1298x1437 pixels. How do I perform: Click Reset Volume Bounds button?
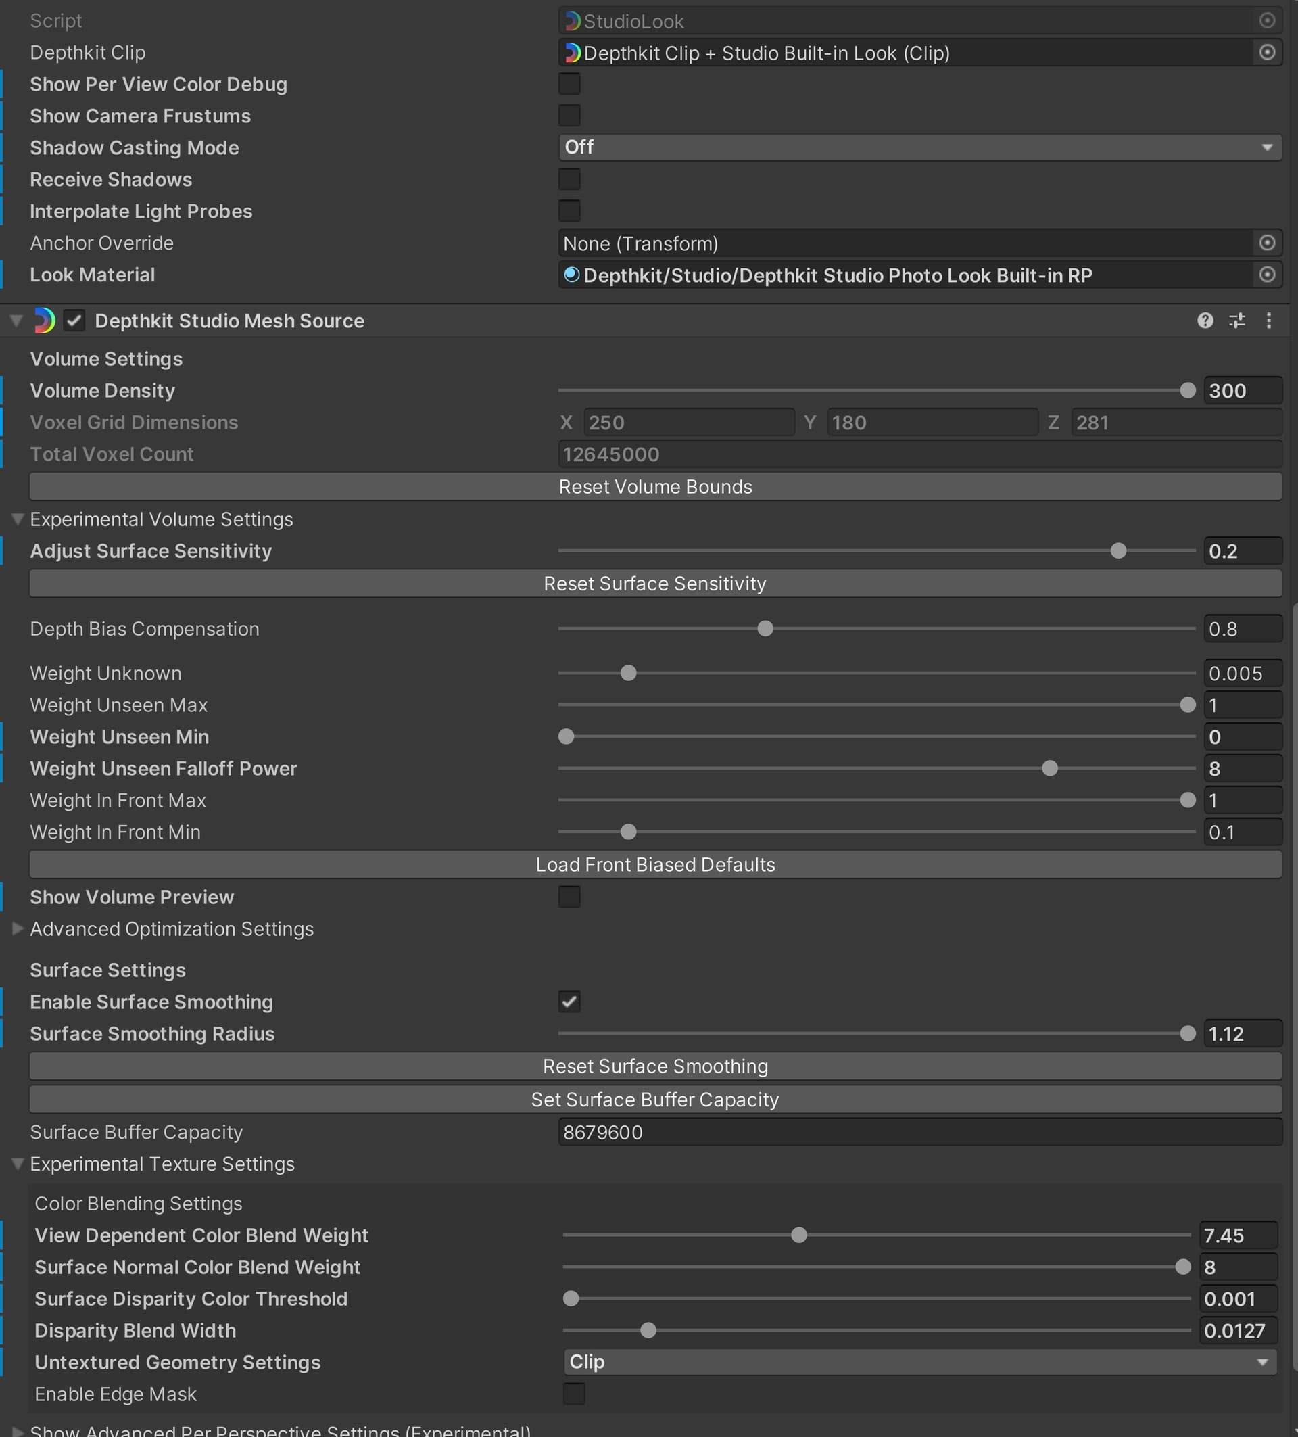click(x=654, y=487)
